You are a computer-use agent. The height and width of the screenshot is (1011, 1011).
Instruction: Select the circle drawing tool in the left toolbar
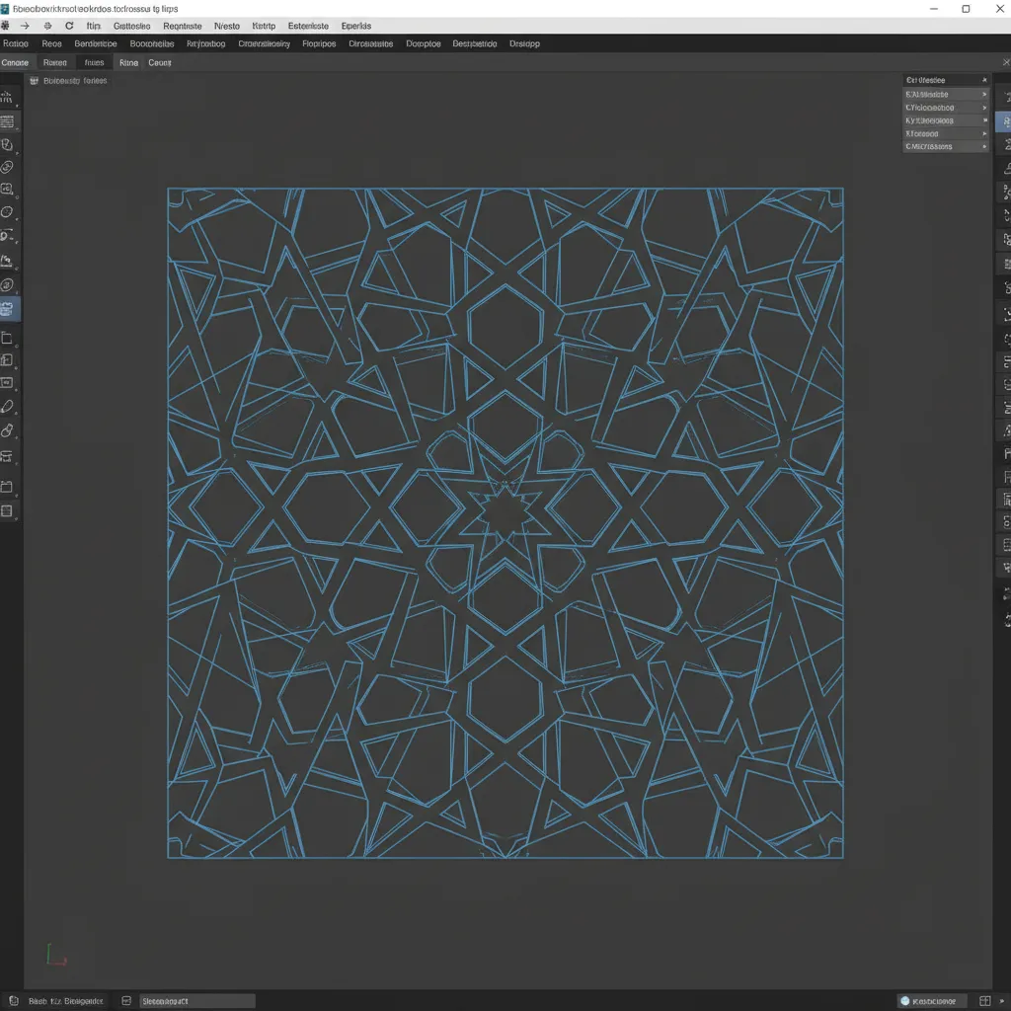(10, 212)
